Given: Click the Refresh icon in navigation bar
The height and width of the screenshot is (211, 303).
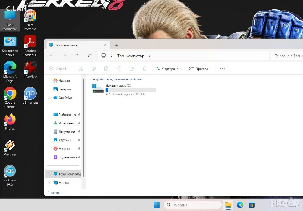Looking at the screenshot, I should tap(90, 56).
